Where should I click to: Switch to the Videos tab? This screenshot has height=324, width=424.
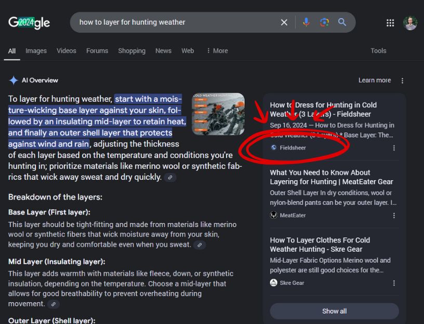pyautogui.click(x=67, y=51)
